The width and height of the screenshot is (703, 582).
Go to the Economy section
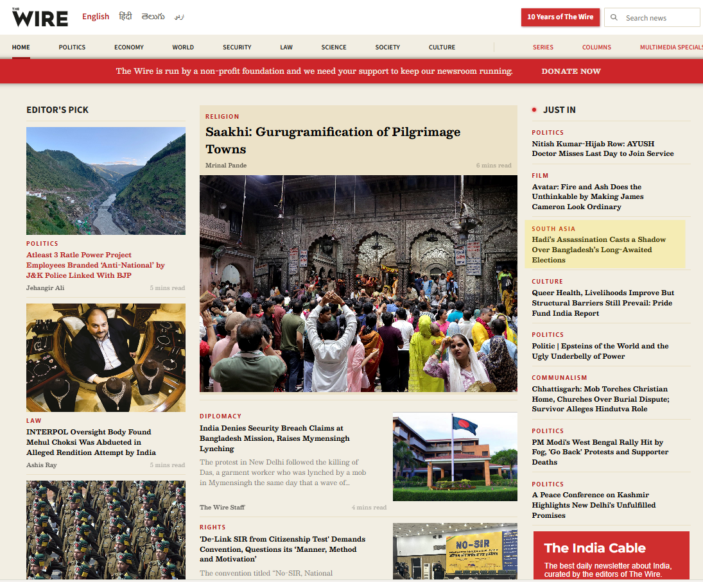click(129, 47)
